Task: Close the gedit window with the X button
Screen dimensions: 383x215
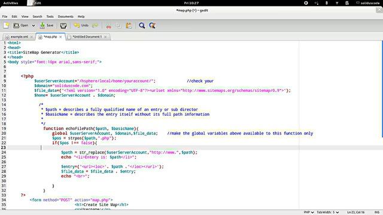Action: (x=379, y=10)
